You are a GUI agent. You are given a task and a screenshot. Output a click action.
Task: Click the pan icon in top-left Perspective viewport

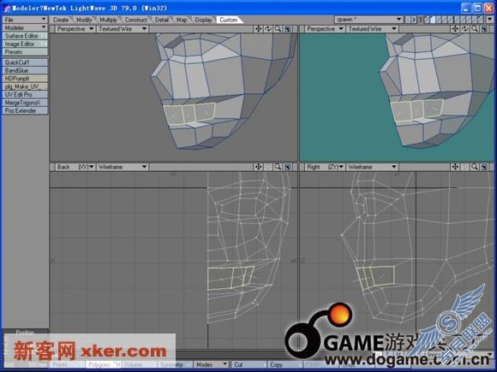click(x=258, y=29)
